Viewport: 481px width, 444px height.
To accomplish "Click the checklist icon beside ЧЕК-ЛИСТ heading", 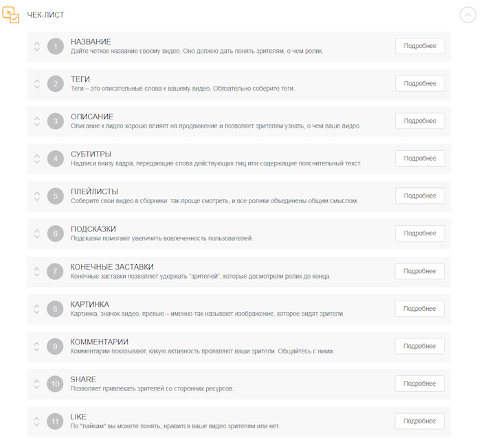I will click(x=12, y=14).
